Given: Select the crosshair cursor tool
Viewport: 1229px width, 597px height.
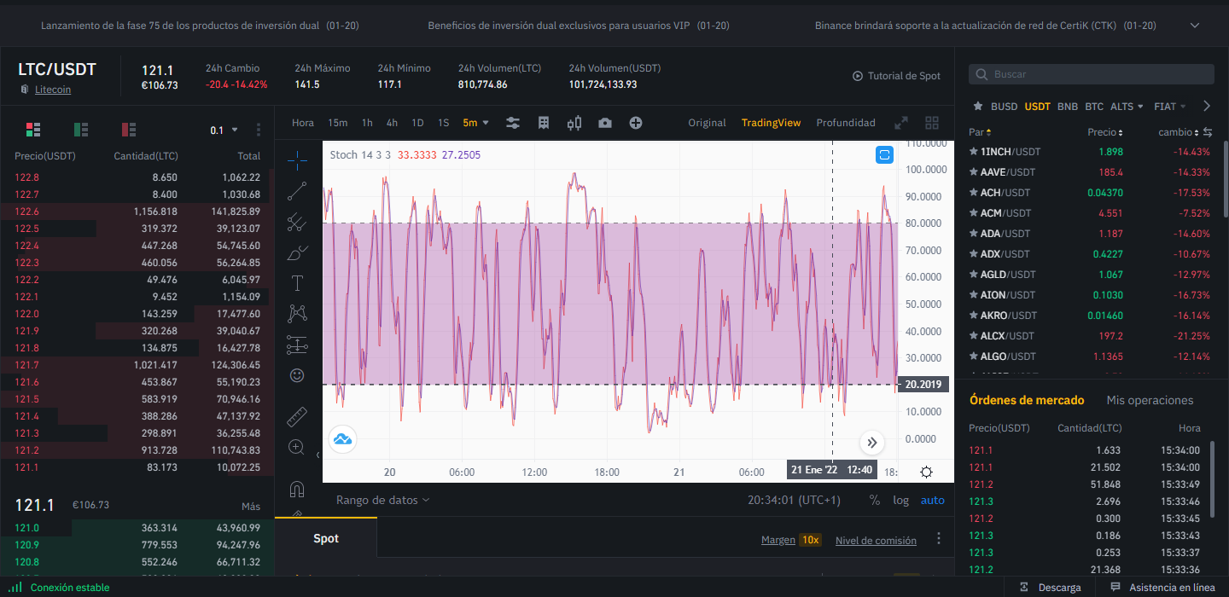Looking at the screenshot, I should click(x=297, y=159).
